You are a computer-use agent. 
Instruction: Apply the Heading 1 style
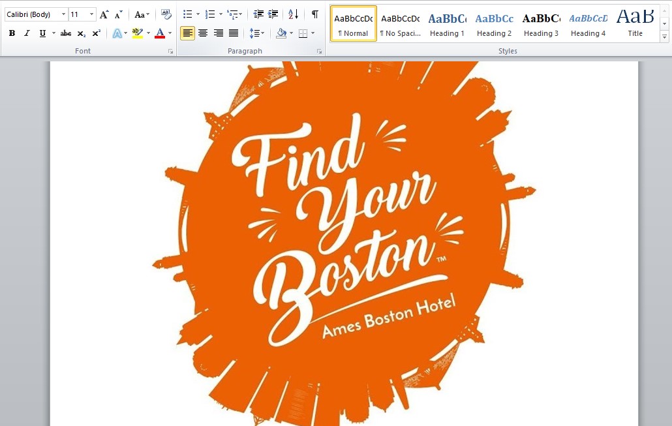(447, 23)
